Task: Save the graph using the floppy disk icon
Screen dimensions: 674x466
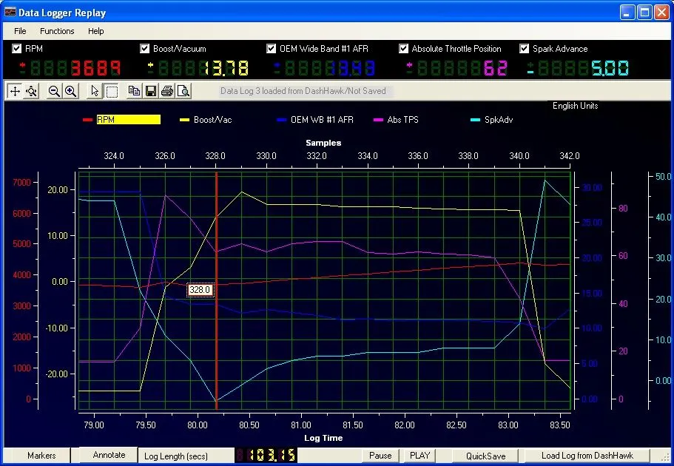Action: coord(152,91)
